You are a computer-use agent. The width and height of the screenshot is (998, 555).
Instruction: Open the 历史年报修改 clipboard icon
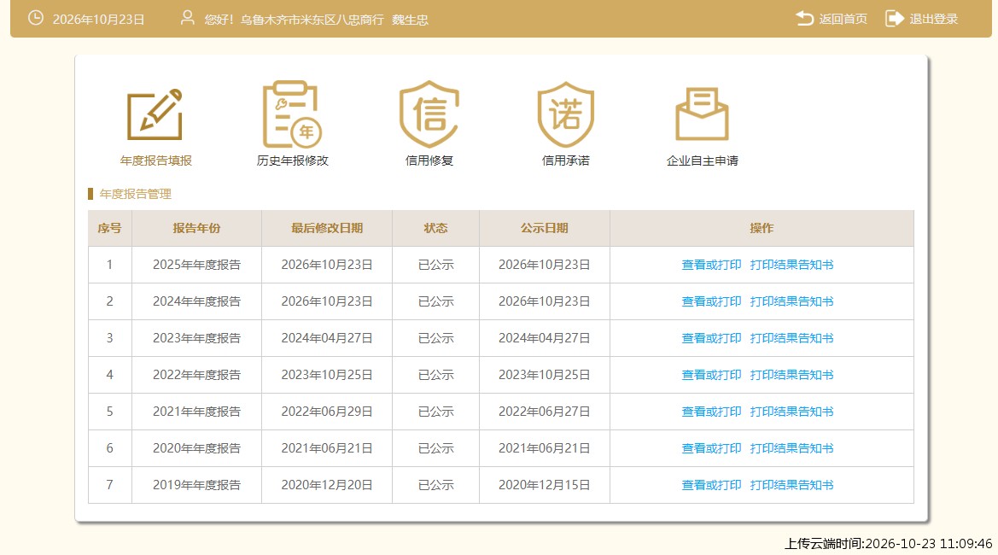click(x=292, y=114)
